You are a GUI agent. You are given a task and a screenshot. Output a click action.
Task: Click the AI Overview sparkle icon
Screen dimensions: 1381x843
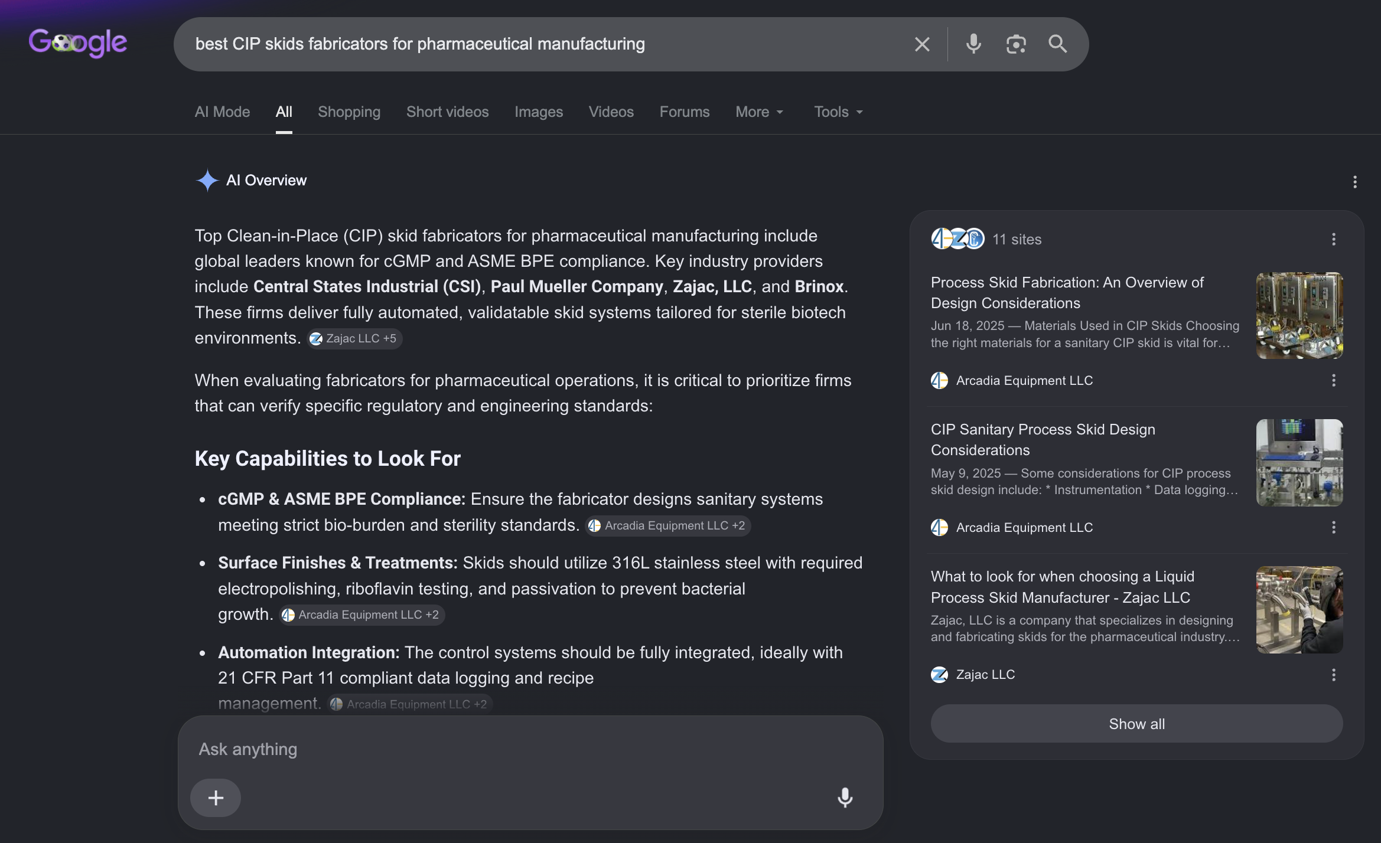point(207,180)
